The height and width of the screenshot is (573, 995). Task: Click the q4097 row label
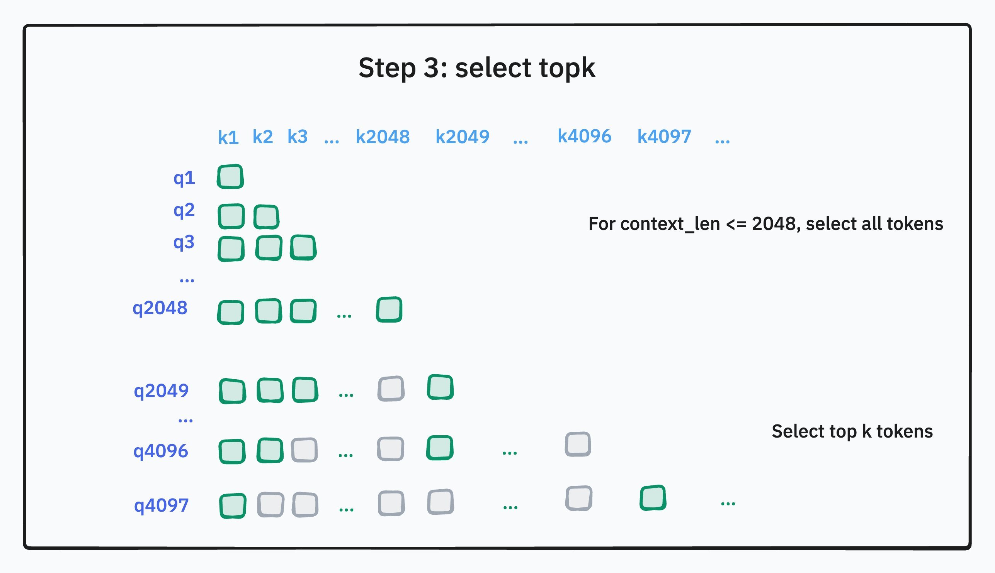[x=161, y=506]
